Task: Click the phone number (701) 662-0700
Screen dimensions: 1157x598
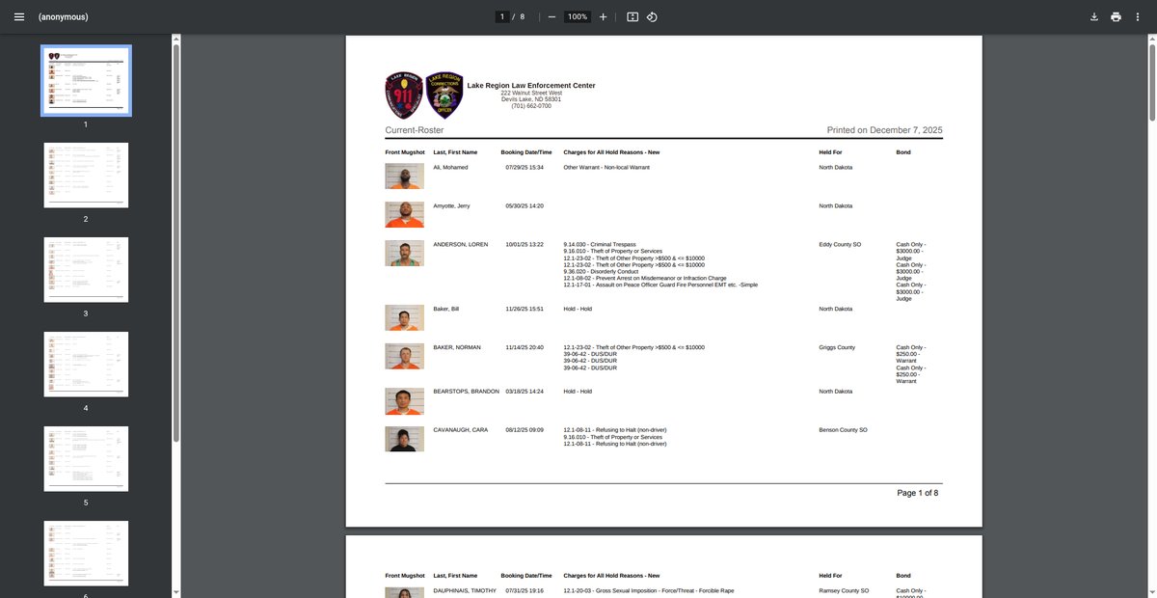Action: coord(531,106)
